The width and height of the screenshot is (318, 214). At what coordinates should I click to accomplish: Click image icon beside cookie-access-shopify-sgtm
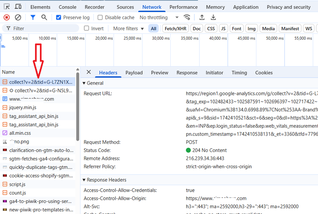pyautogui.click(x=5, y=175)
